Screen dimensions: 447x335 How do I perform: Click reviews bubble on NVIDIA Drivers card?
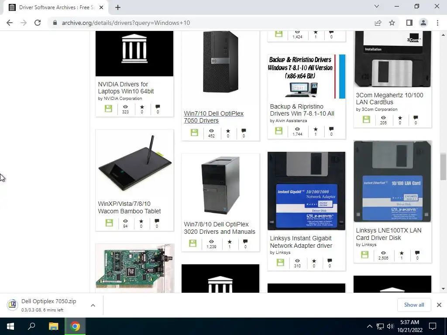[158, 107]
